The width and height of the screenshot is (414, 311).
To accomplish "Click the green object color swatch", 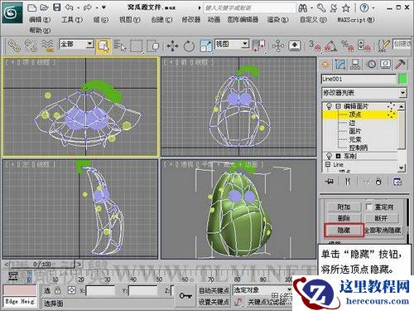I will tap(403, 79).
